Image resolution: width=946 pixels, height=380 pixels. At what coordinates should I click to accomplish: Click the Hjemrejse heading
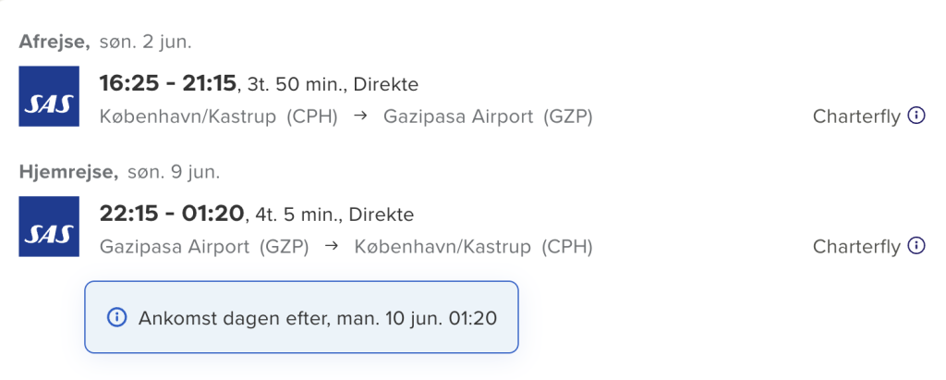[67, 172]
